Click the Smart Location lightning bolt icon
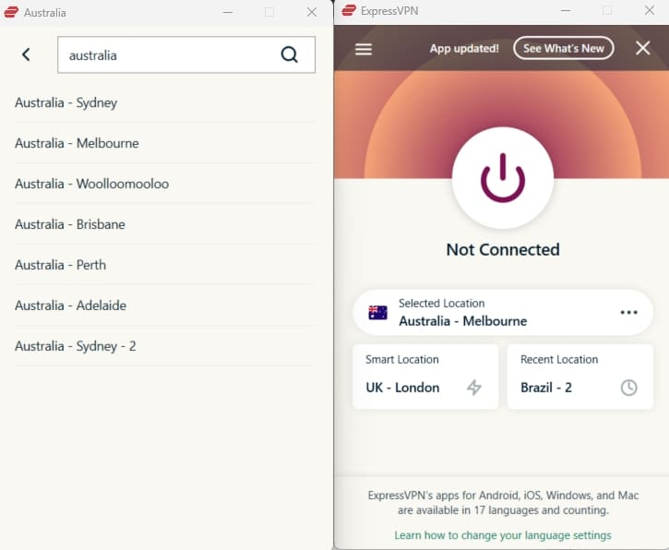Screen dimensions: 669x550 (x=474, y=388)
